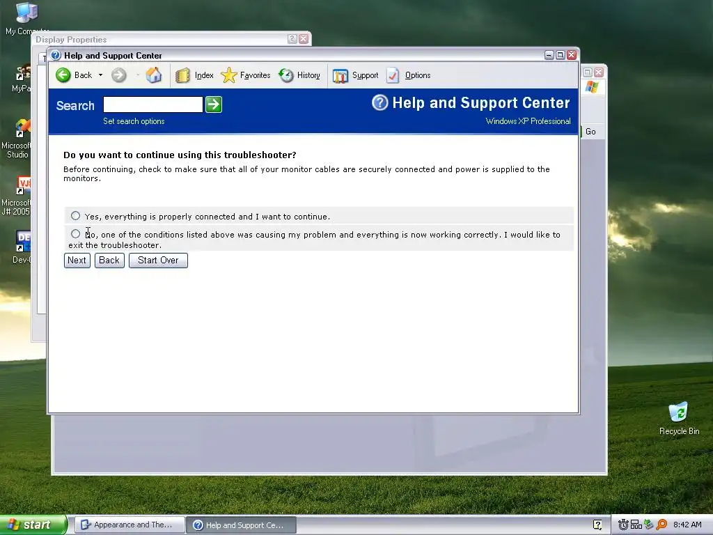Open the Windows Start menu
This screenshot has width=713, height=535.
pyautogui.click(x=33, y=525)
